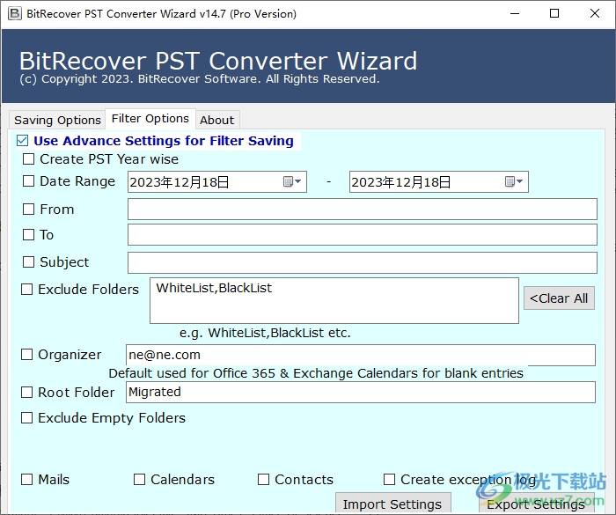Maximize the PST Converter Wizard window

point(554,14)
